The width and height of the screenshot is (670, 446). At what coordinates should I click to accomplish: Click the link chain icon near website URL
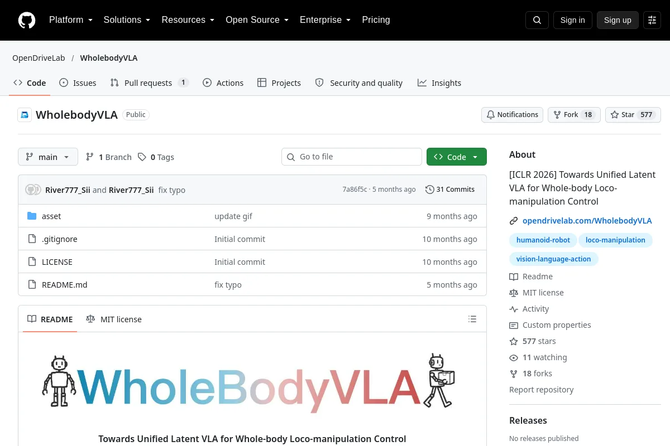coord(514,221)
